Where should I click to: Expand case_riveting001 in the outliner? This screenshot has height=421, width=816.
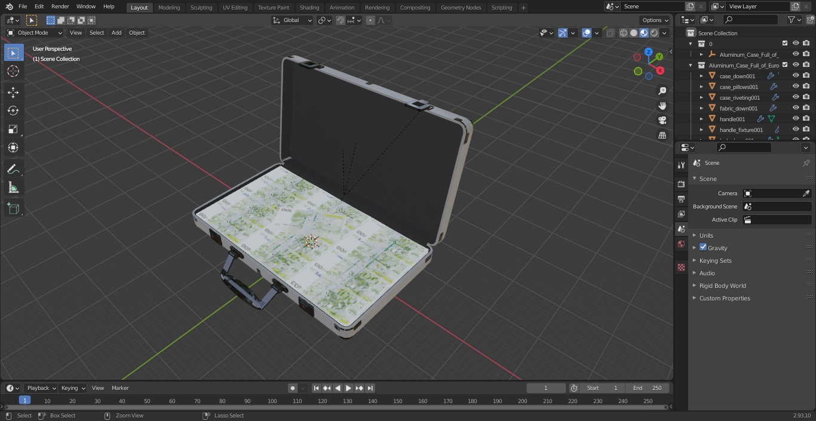701,97
